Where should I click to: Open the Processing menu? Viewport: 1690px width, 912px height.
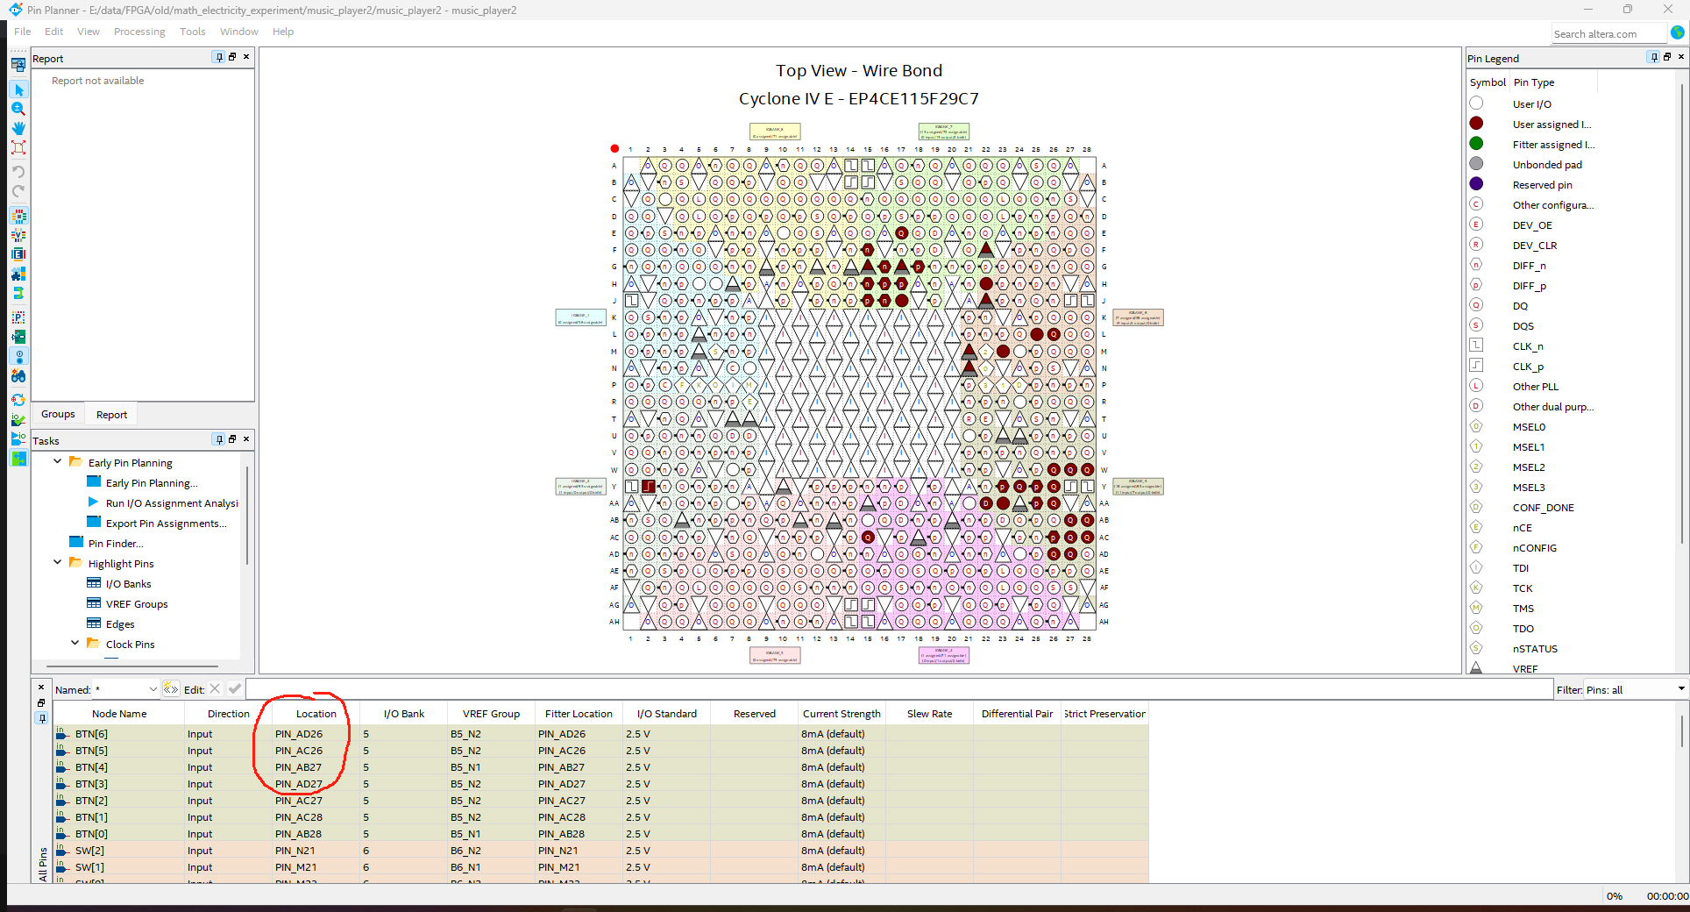coord(139,32)
